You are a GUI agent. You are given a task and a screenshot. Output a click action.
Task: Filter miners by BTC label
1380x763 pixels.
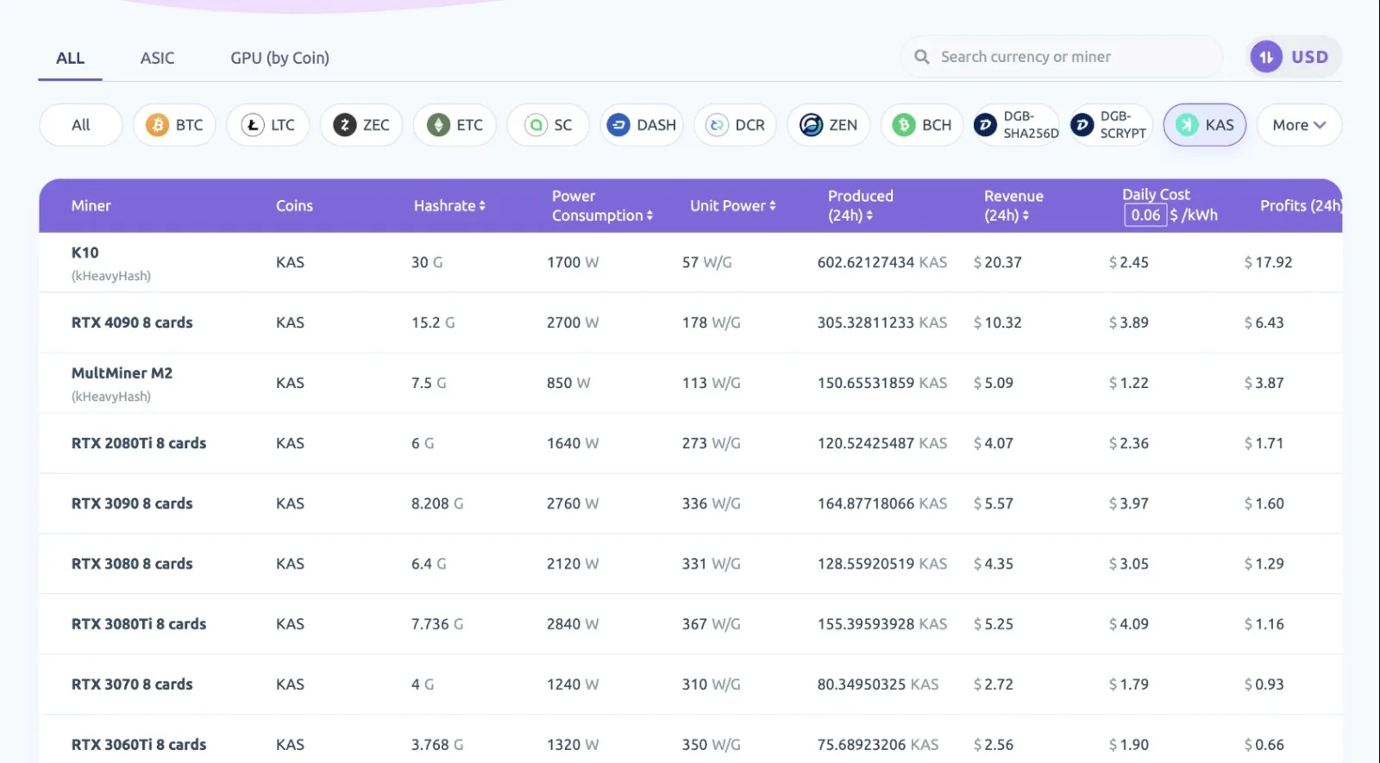coord(189,125)
